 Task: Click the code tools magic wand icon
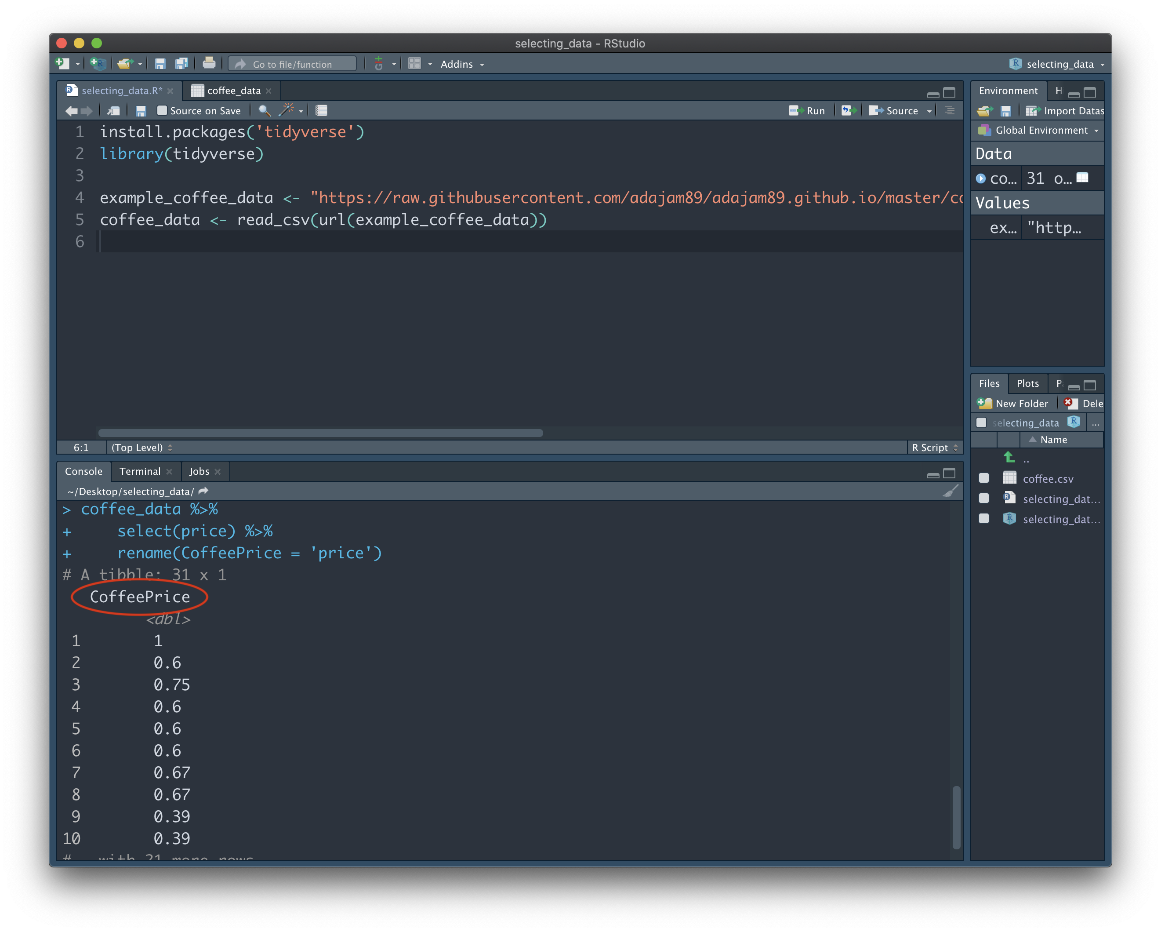tap(286, 110)
